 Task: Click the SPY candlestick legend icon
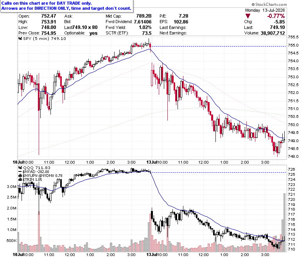tap(20, 38)
